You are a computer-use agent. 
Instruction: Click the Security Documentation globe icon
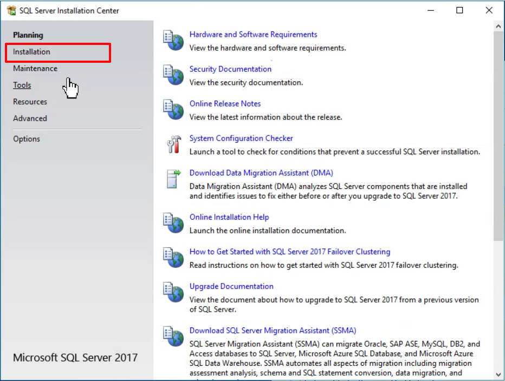[173, 75]
